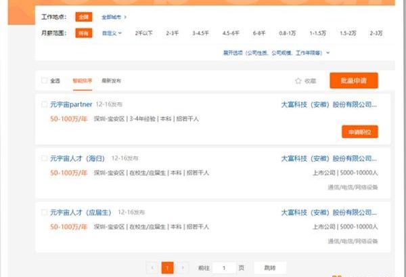Tick the 全选 select-all checkbox
The image size is (406, 277).
[45, 81]
